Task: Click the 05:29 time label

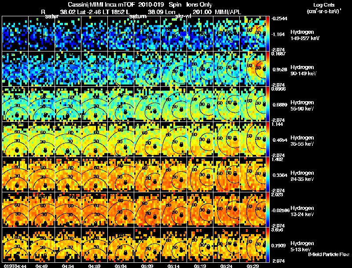Action: pos(253,266)
